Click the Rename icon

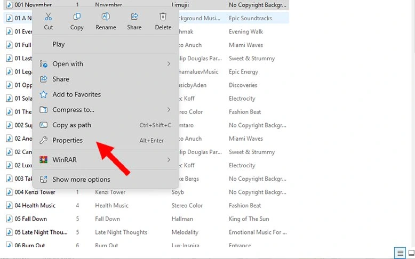(x=106, y=17)
